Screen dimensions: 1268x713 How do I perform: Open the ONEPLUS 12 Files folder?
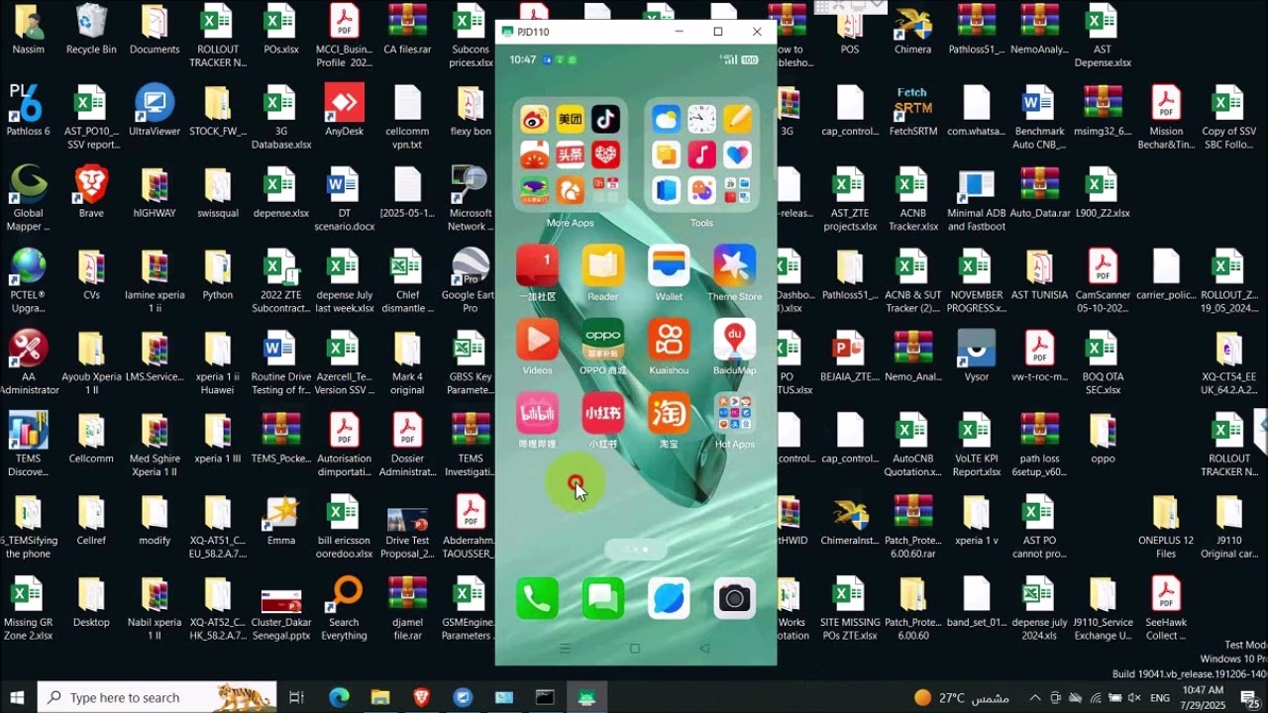tap(1166, 526)
